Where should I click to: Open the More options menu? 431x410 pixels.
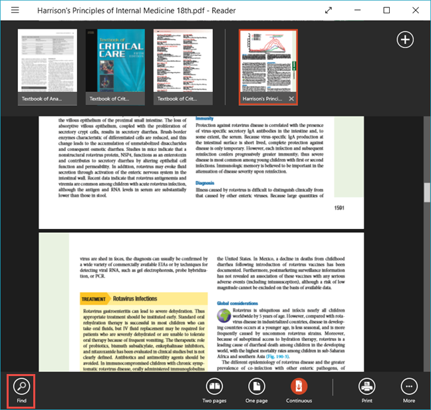409,391
